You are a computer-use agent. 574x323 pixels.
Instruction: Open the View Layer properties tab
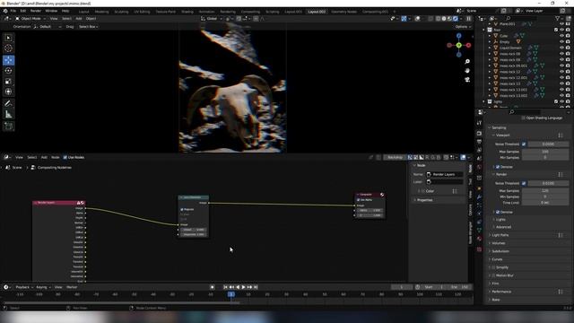(479, 150)
